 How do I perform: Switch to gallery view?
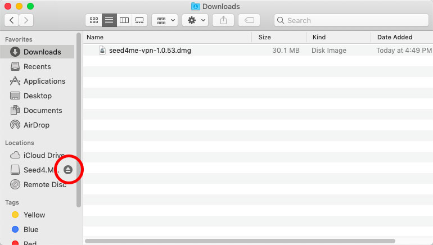click(x=139, y=20)
